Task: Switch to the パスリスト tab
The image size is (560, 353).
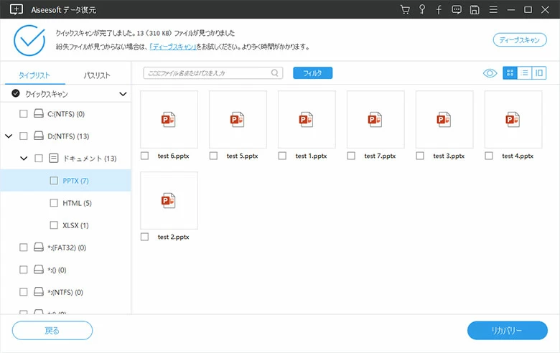Action: [x=97, y=75]
